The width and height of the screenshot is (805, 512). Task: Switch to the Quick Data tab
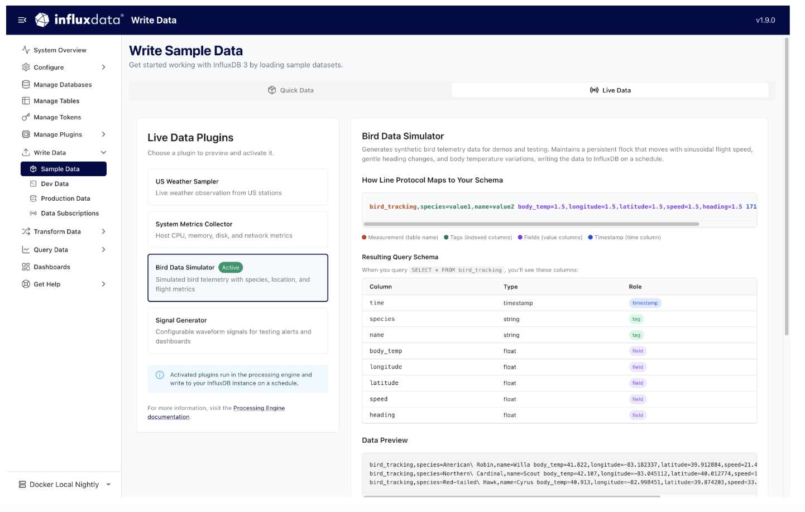tap(291, 90)
